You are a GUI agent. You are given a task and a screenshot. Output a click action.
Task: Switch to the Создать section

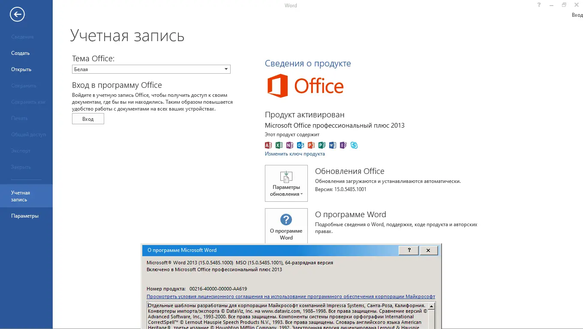pyautogui.click(x=19, y=53)
